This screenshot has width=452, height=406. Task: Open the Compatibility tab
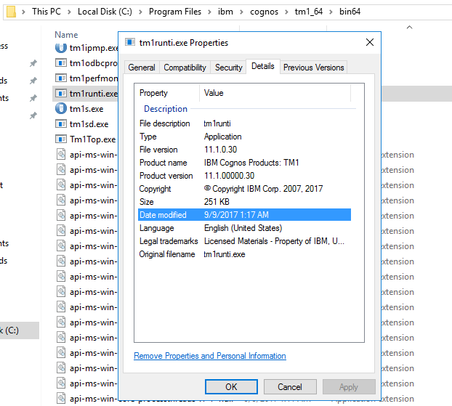coord(185,68)
